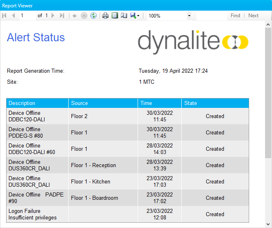This screenshot has height=228, width=272.
Task: Print the report using printer icon
Action: coord(105,16)
